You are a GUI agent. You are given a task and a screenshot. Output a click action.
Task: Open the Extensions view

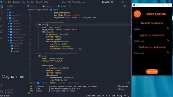[1, 31]
